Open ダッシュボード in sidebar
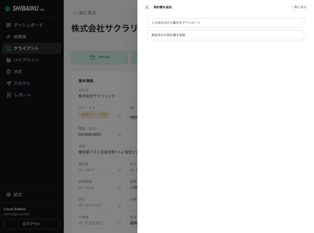The image size is (314, 233). click(x=32, y=25)
